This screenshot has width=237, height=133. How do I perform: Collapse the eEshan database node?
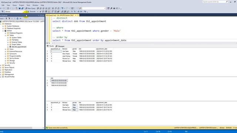3,31
